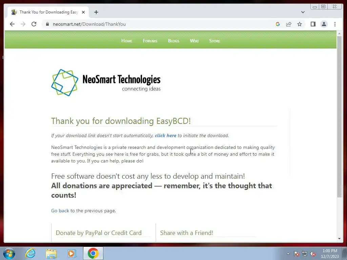Open the Home menu item
347x260 pixels.
127,41
